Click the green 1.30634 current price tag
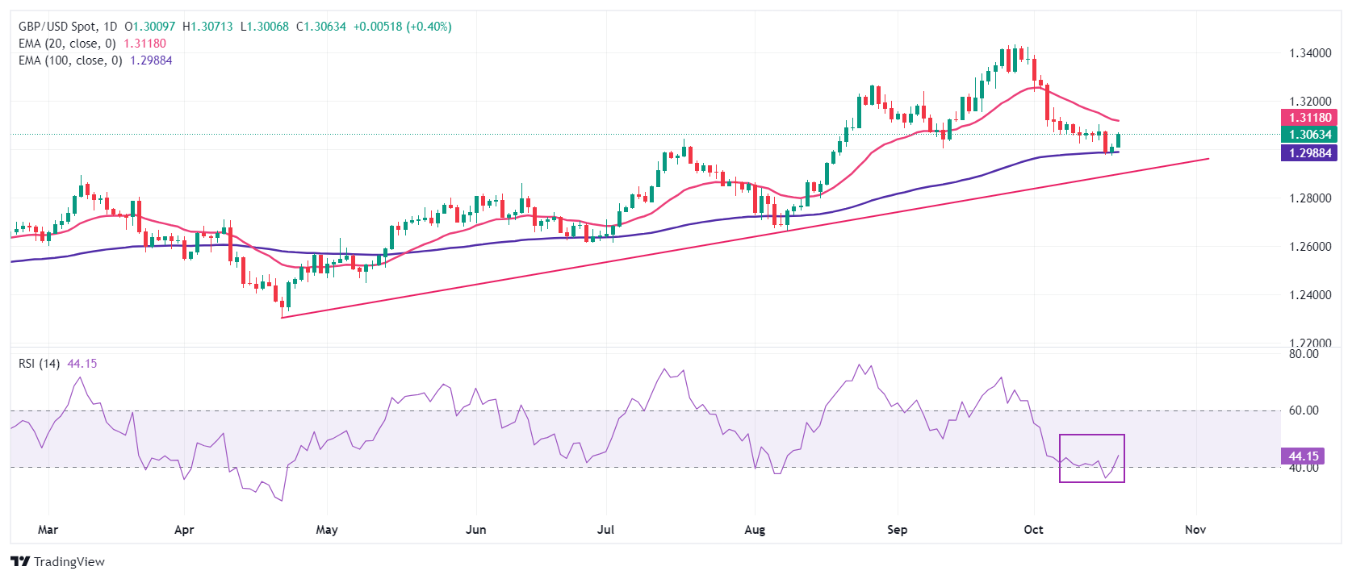Screen dimensions: 1352x579 click(x=1309, y=135)
